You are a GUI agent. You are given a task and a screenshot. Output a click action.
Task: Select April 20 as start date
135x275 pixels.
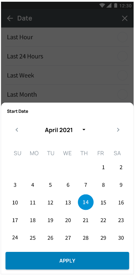click(68, 220)
